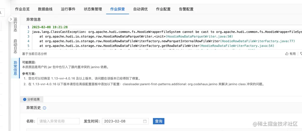Click the HoodieRowDataParquetWriter.java:50 link
The height and width of the screenshot is (131, 302).
pyautogui.click(x=199, y=36)
